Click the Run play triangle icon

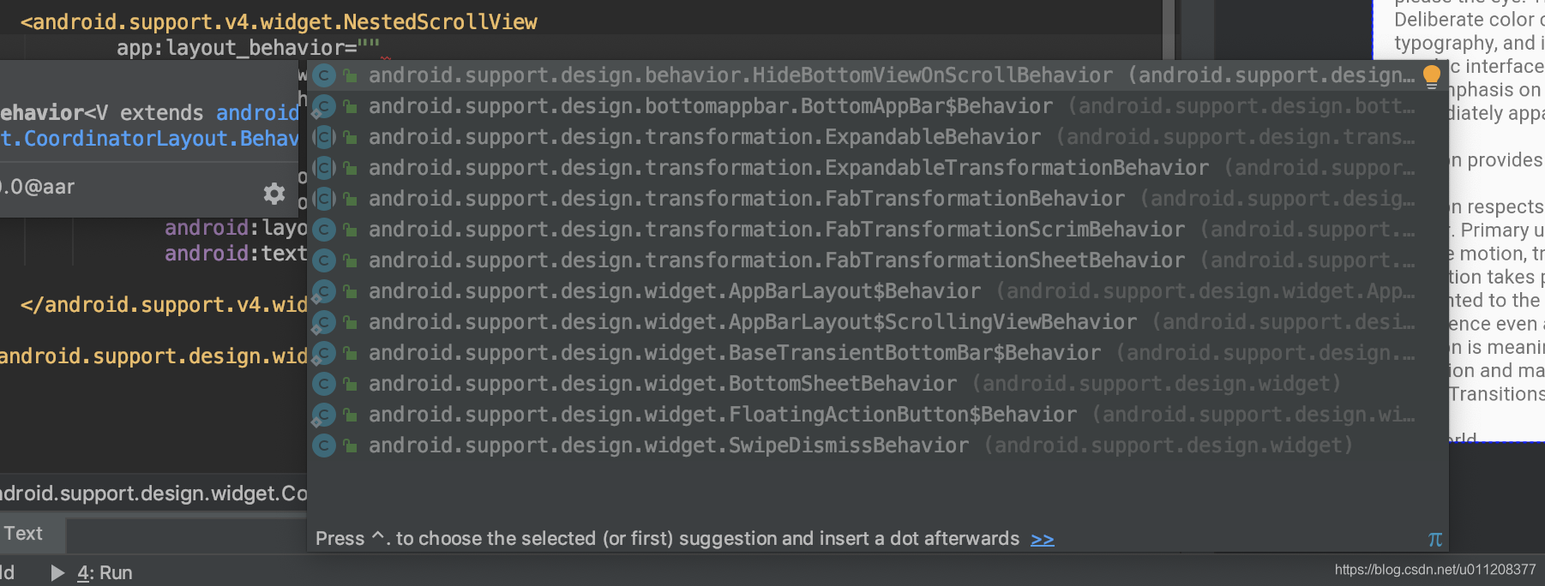[x=57, y=572]
